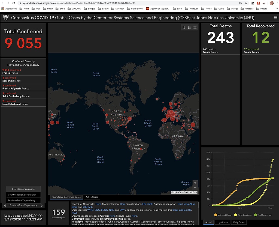Viewport: 279px width, 227px height.
Task: Zoom in on the map
Action: [195, 183]
